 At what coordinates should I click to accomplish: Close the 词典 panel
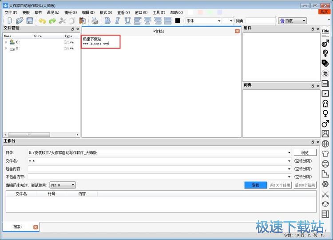point(318,86)
